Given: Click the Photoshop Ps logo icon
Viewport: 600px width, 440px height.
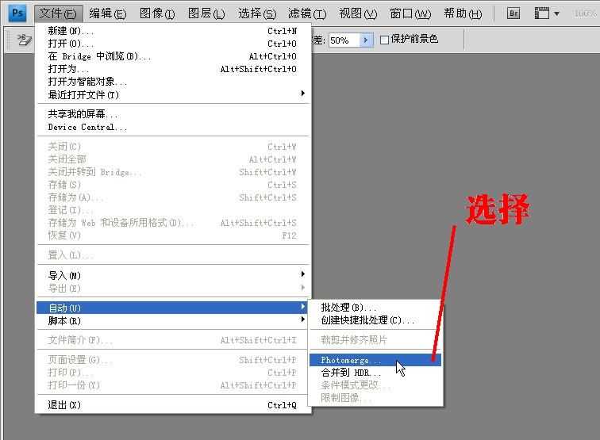Looking at the screenshot, I should 17,13.
